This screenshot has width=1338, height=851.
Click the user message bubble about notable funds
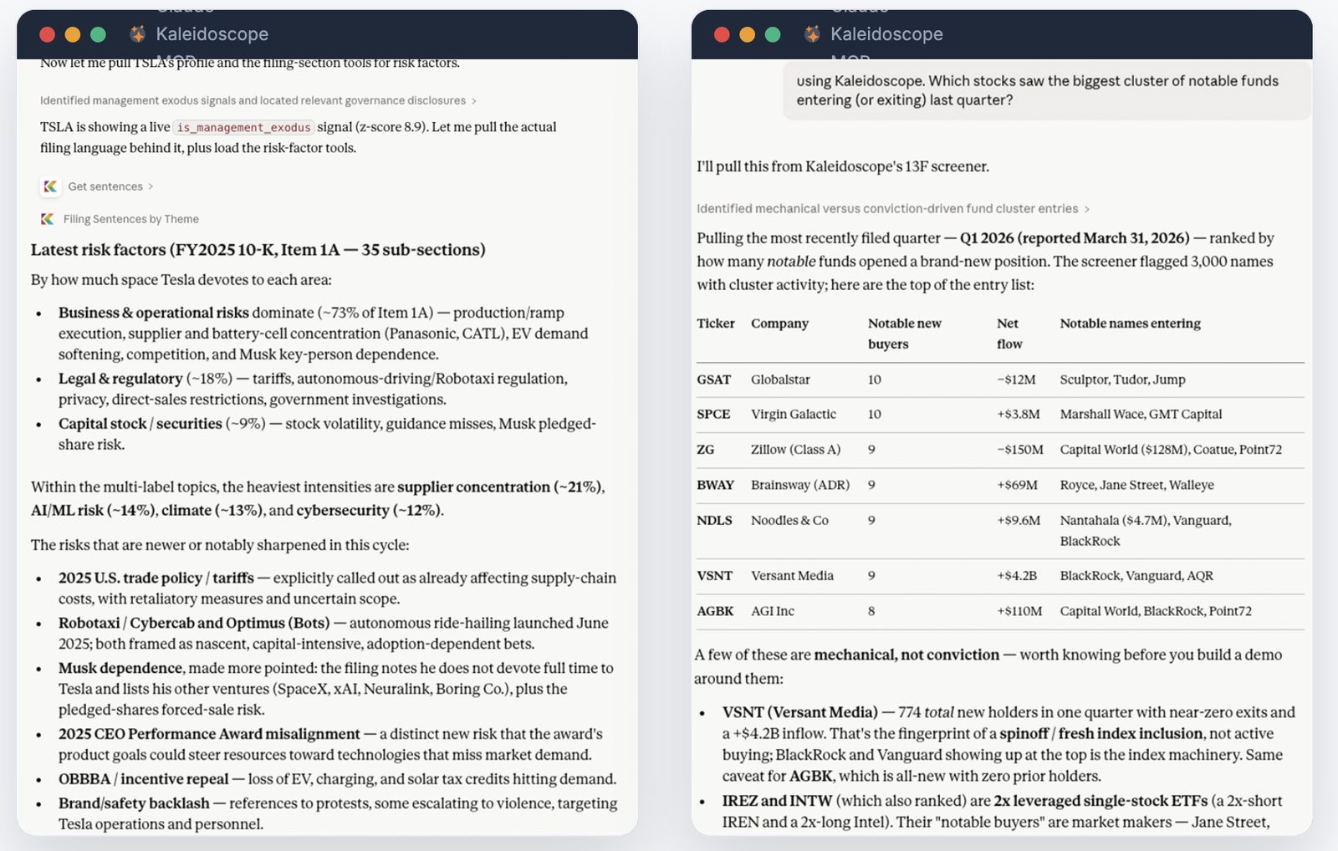click(x=1047, y=90)
